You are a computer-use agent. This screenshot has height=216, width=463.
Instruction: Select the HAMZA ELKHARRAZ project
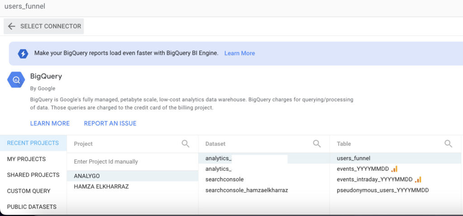[x=101, y=187]
